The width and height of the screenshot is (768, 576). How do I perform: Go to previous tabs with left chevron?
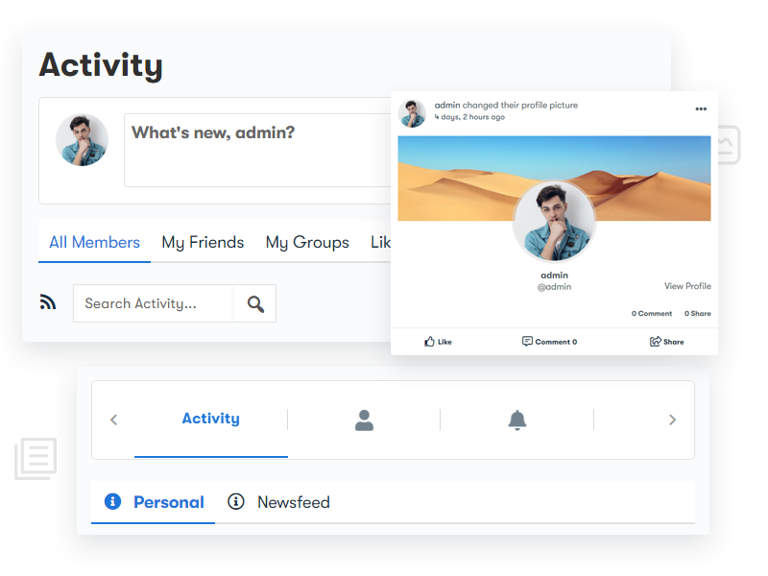point(113,420)
